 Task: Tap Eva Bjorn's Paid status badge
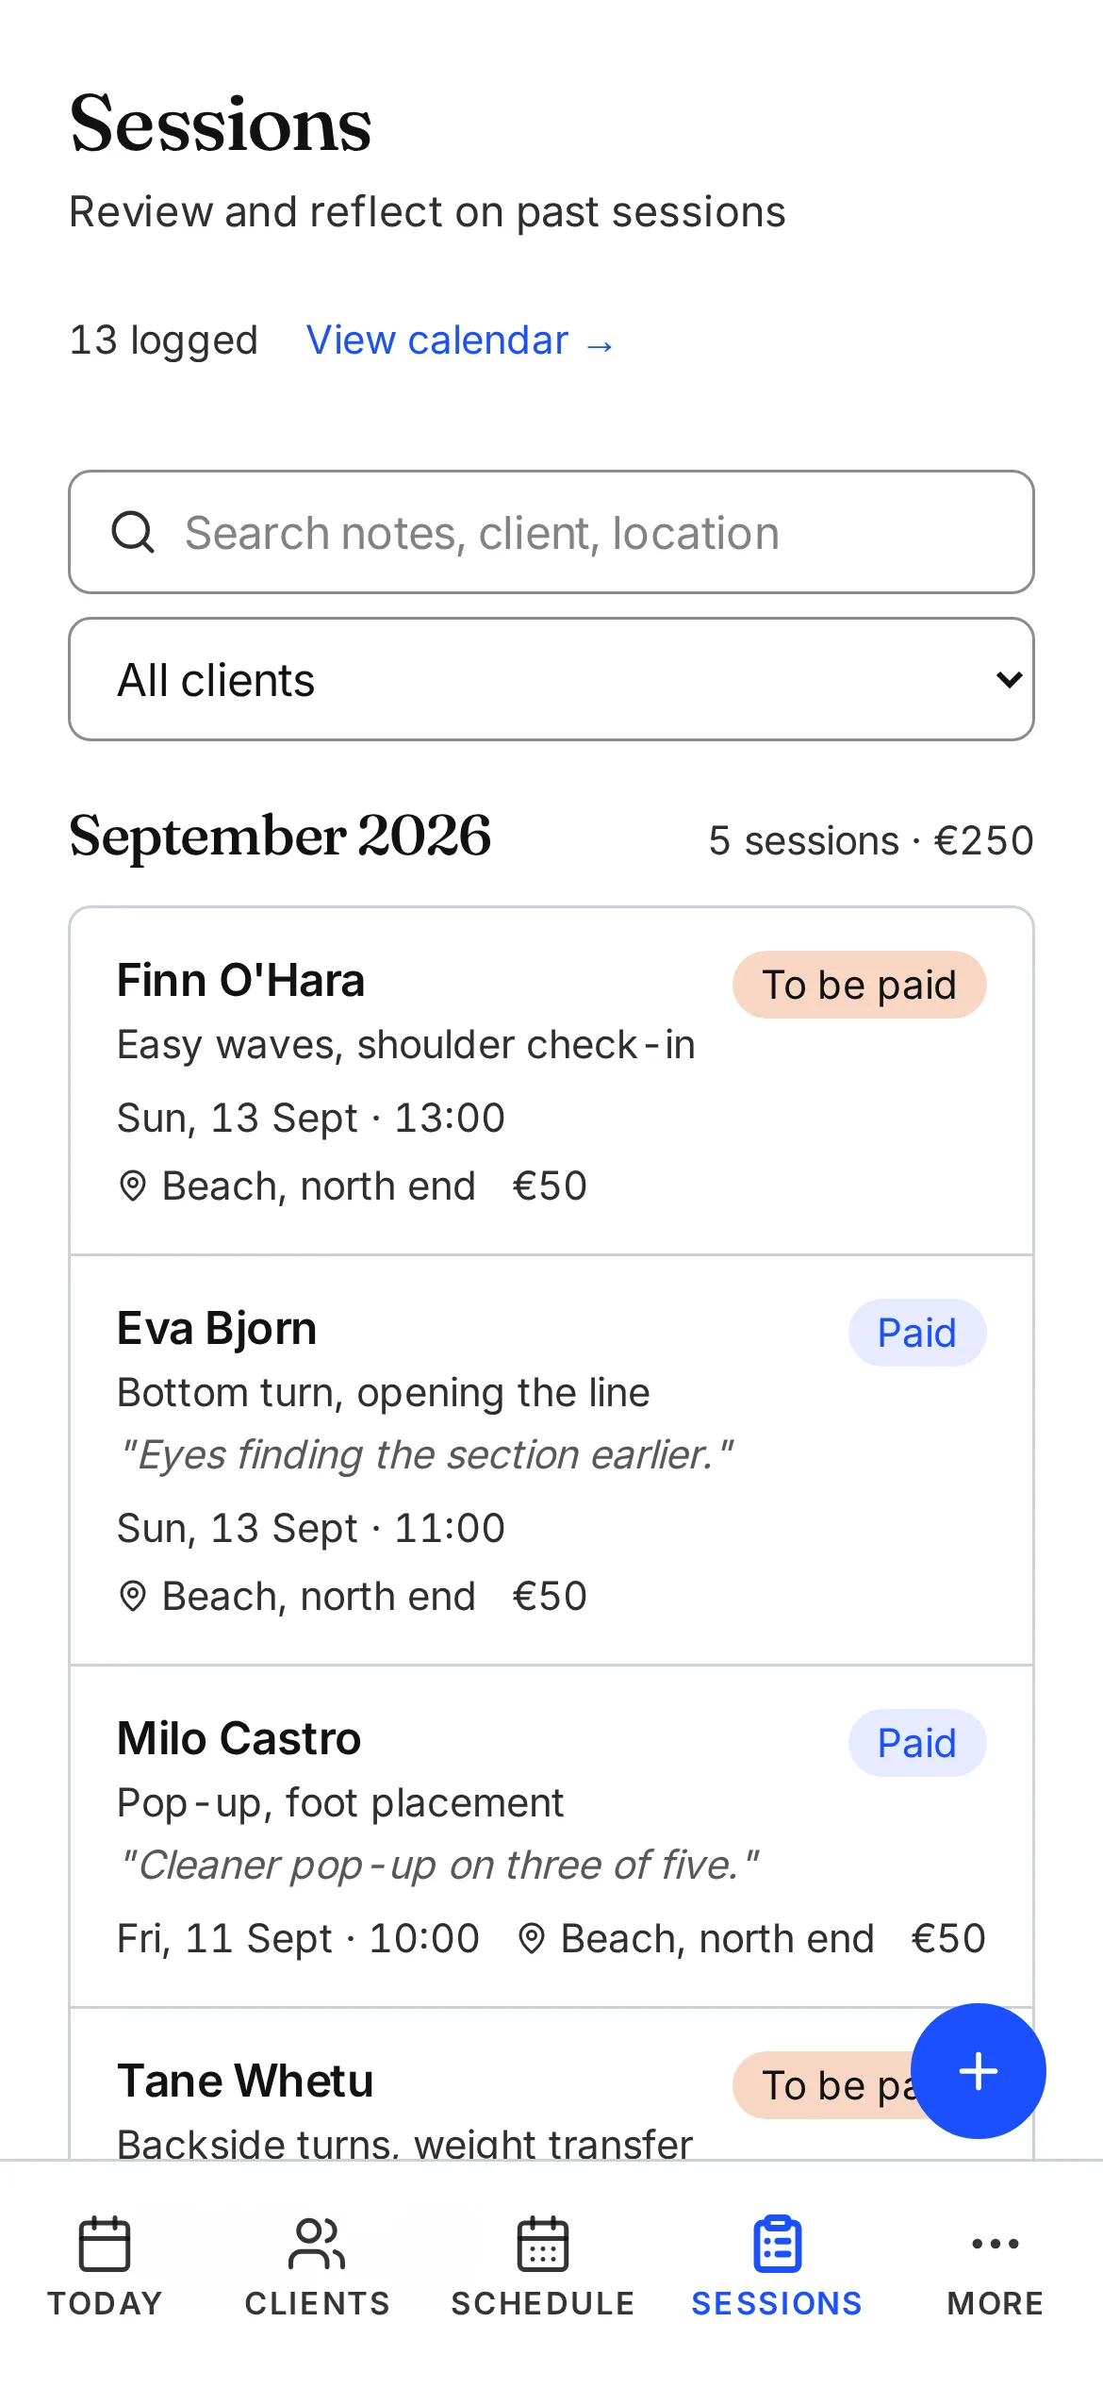917,1333
